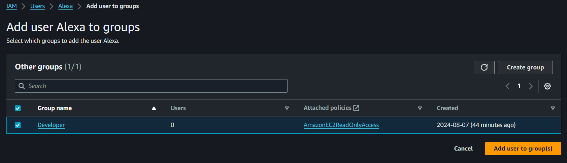Open the AmazonEC2ReadOnlyAccess policy link
The height and width of the screenshot is (163, 567).
point(341,125)
